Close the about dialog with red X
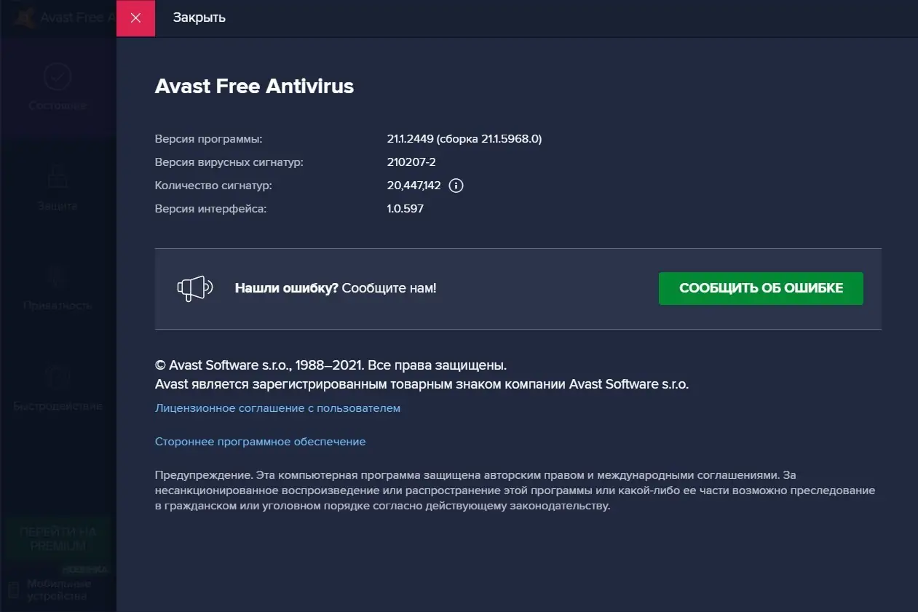This screenshot has width=918, height=612. pos(135,17)
